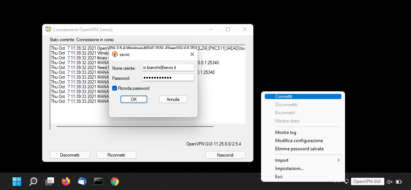Open Task View from the taskbar
This screenshot has height=190, width=411.
pos(50,181)
